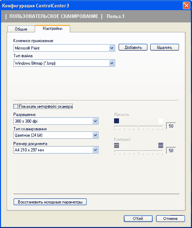The height and width of the screenshot is (228, 192).
Task: Open the Разрешение 300 x 300 dpi dropdown
Action: tap(95, 121)
